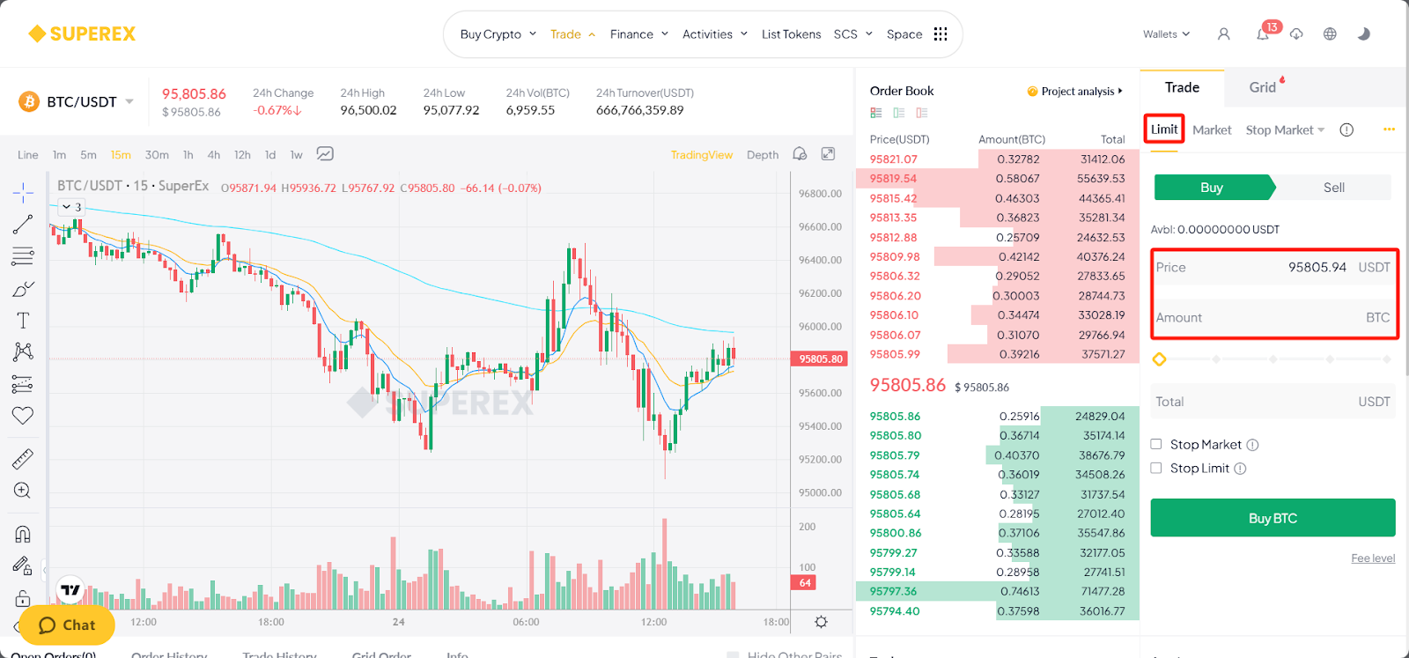The width and height of the screenshot is (1409, 658).
Task: Open chart settings gear icon
Action: click(x=821, y=622)
